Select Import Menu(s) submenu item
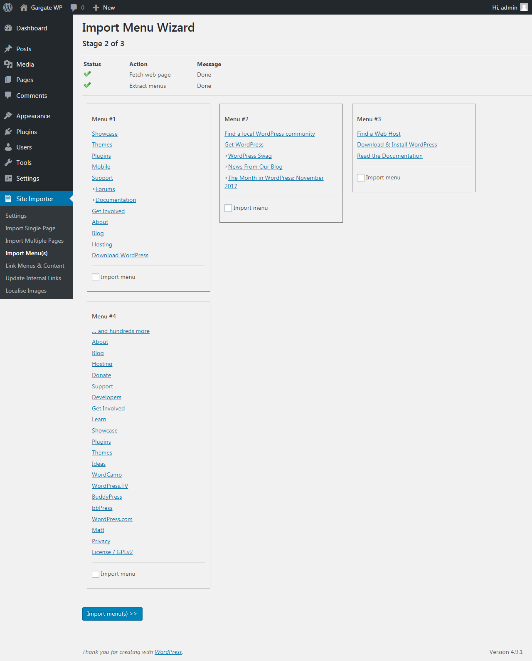 click(27, 253)
